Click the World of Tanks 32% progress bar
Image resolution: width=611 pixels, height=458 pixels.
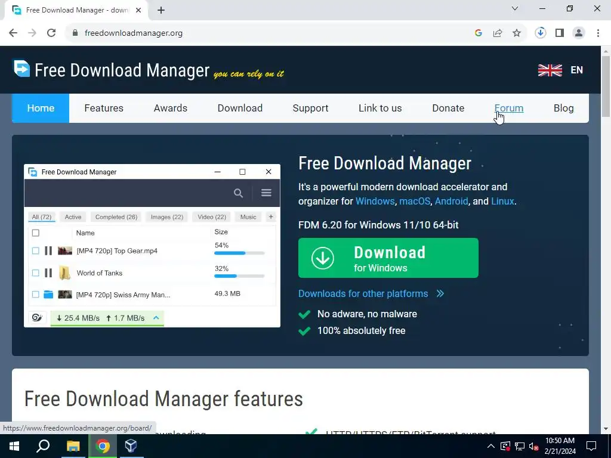[x=239, y=276]
